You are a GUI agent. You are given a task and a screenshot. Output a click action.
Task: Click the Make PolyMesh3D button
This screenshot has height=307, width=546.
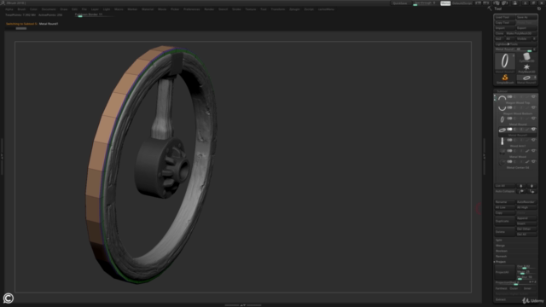point(521,33)
